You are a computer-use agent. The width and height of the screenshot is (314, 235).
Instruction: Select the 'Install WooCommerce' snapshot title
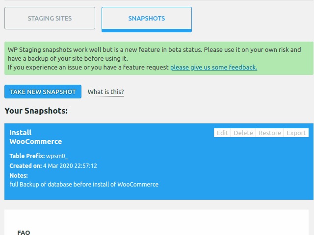point(36,137)
